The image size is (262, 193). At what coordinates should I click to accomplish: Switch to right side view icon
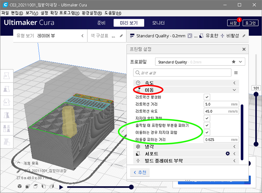52,186
